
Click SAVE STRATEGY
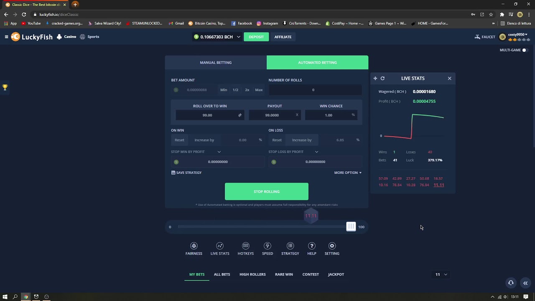pyautogui.click(x=186, y=173)
